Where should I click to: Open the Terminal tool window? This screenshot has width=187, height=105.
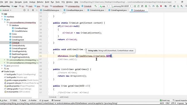click(56, 100)
